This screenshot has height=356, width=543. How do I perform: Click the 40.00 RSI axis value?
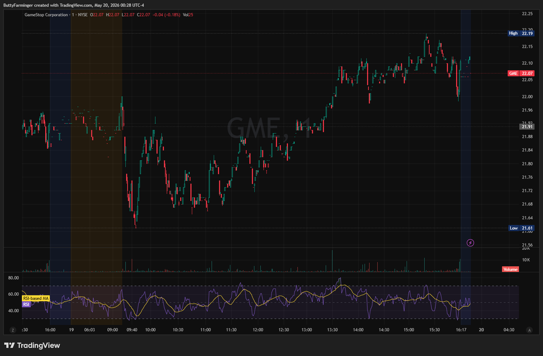coord(14,311)
